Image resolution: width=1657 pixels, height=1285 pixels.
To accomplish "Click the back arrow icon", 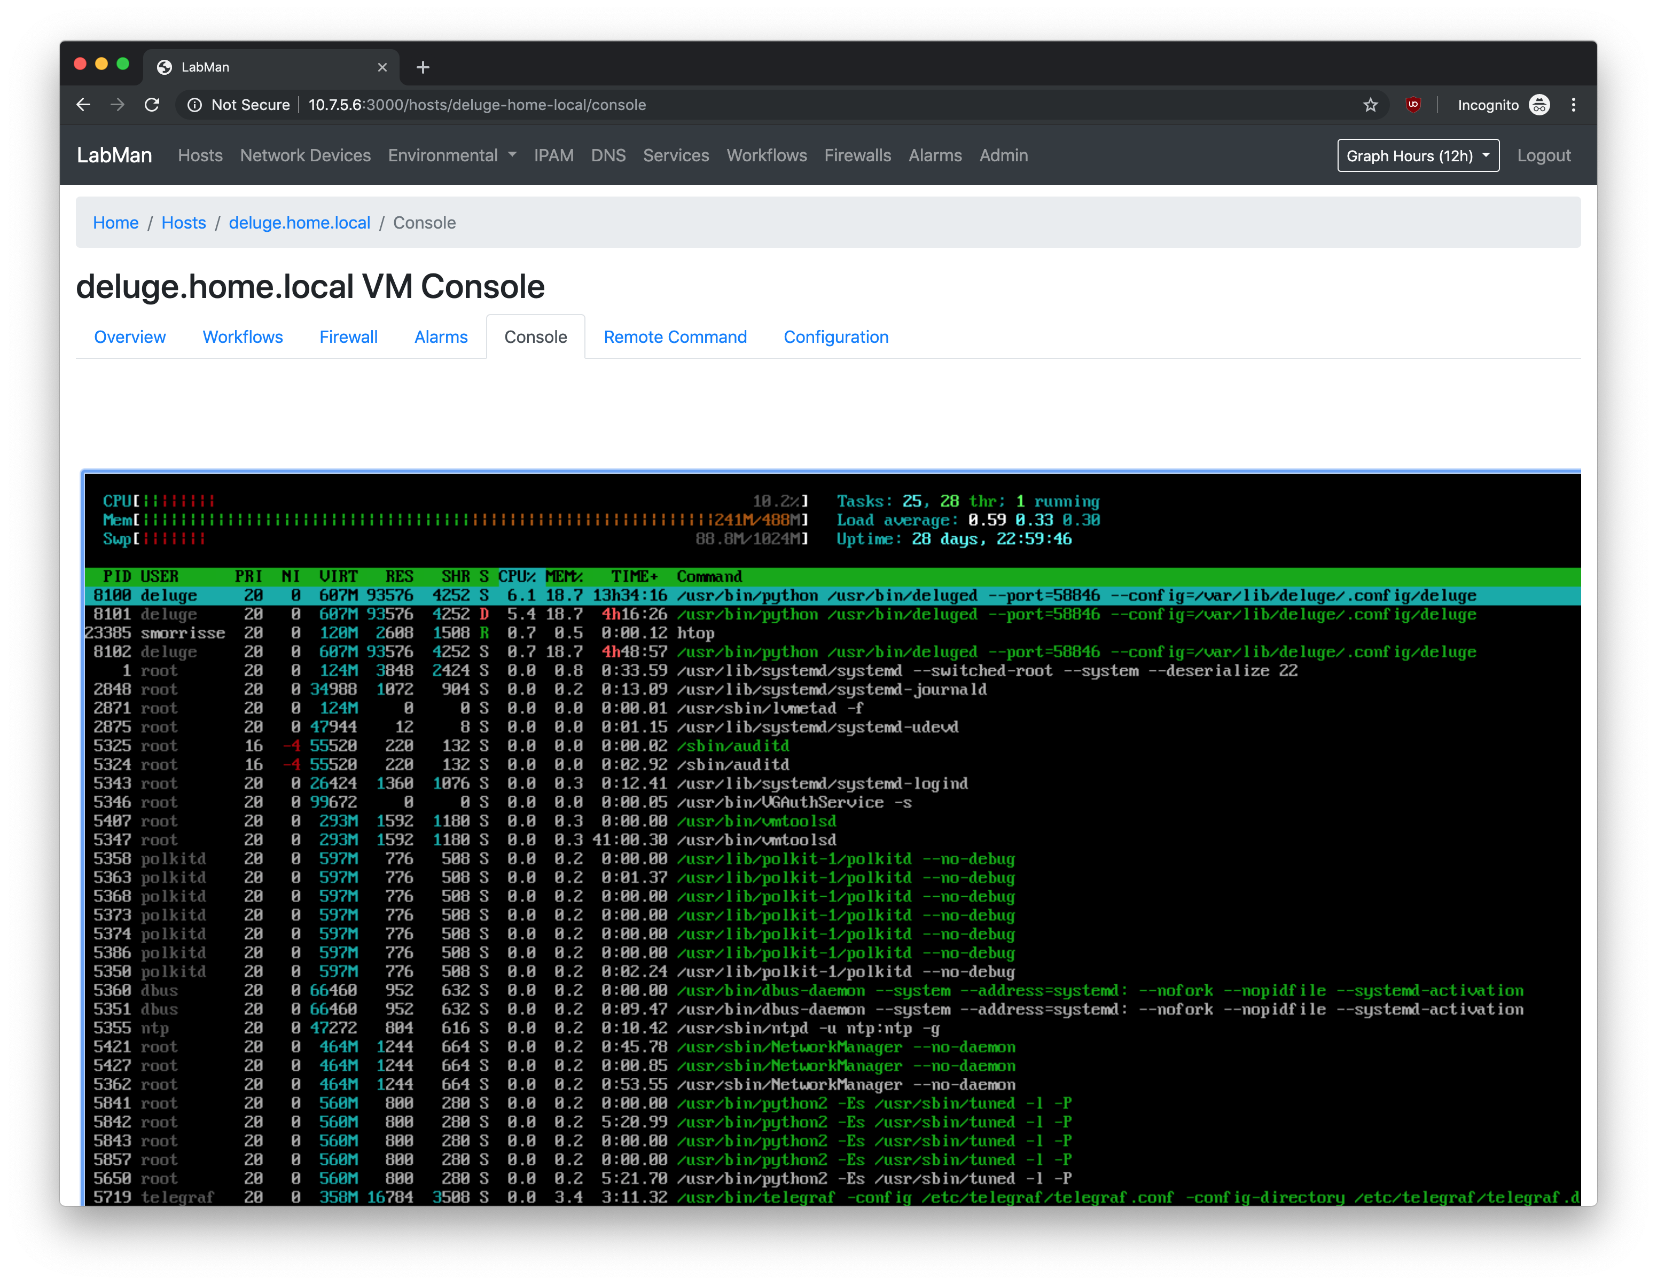I will [83, 105].
